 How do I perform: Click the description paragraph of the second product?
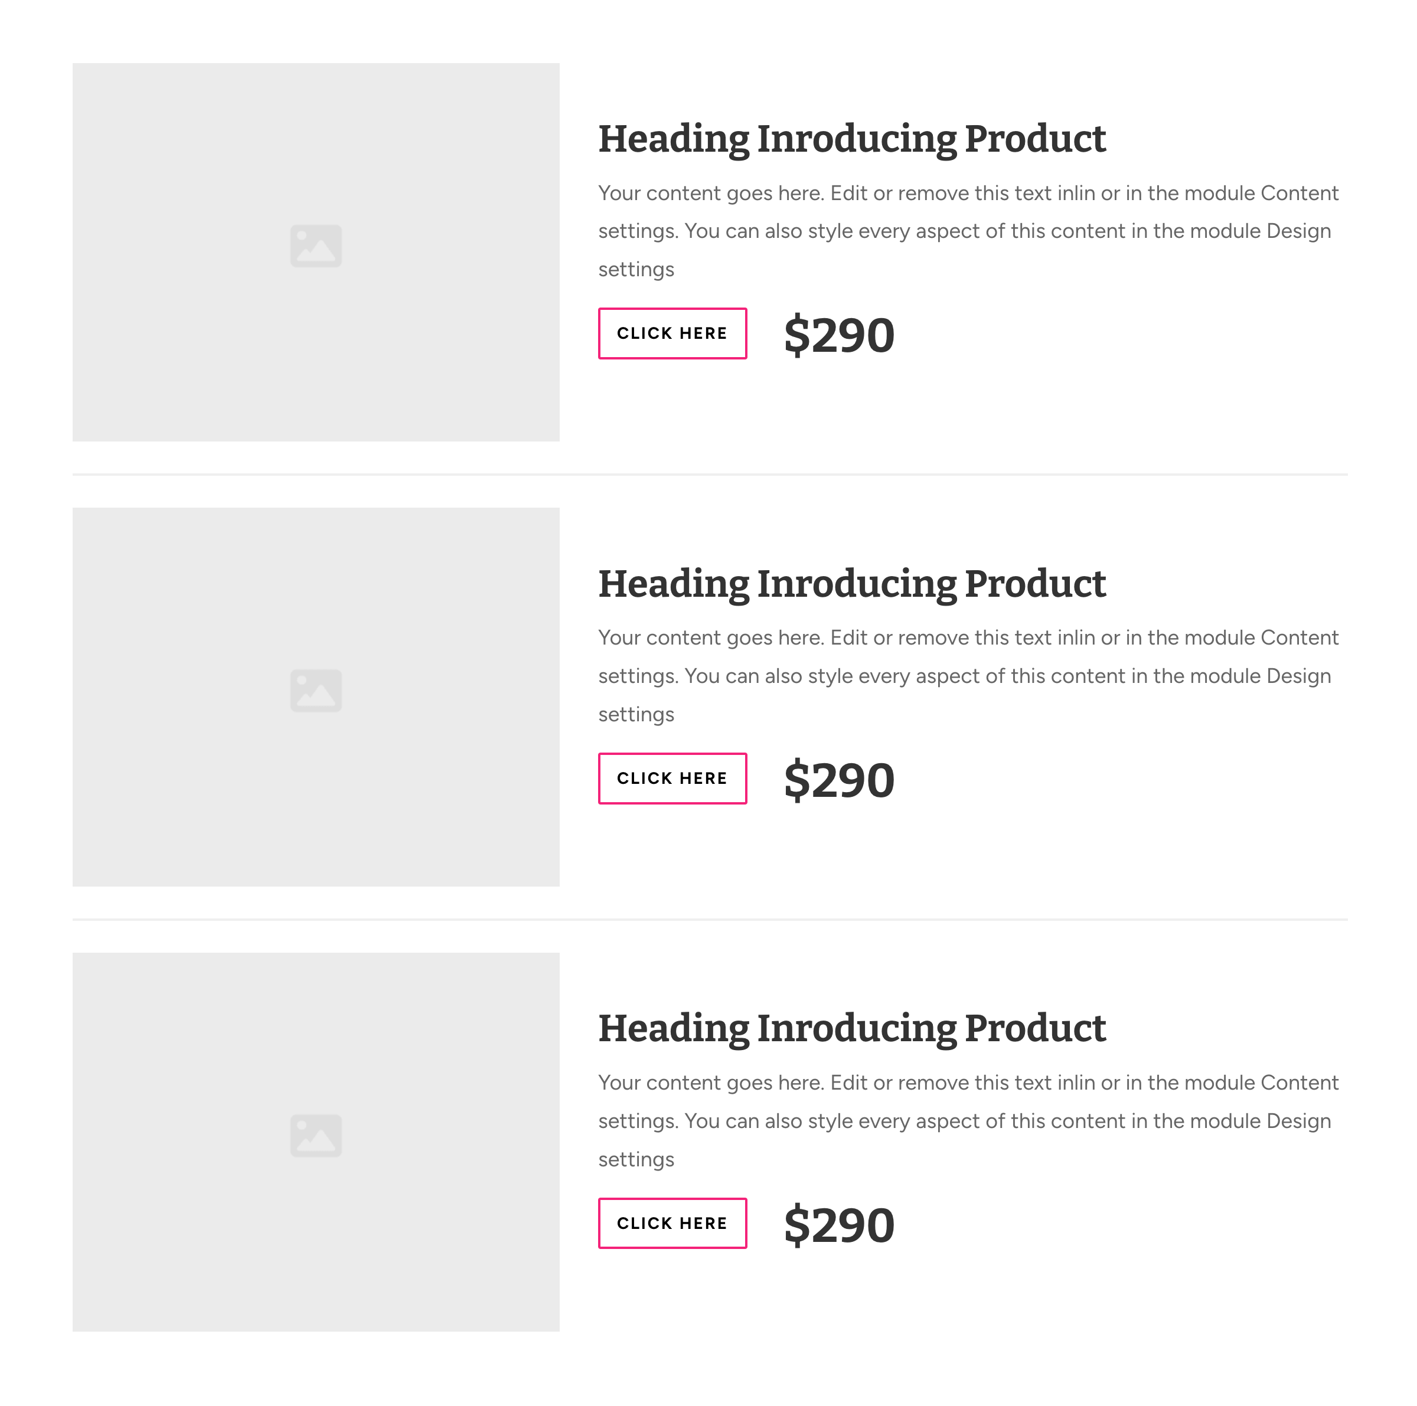[968, 675]
